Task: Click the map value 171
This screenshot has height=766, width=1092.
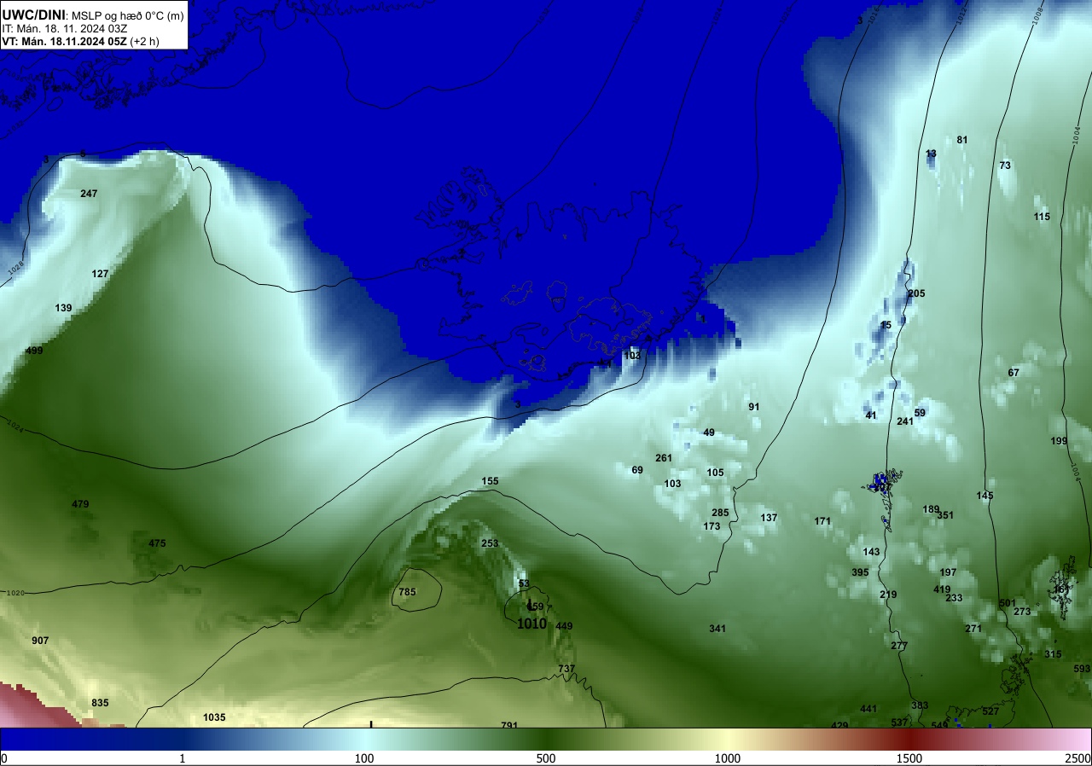Action: point(822,521)
